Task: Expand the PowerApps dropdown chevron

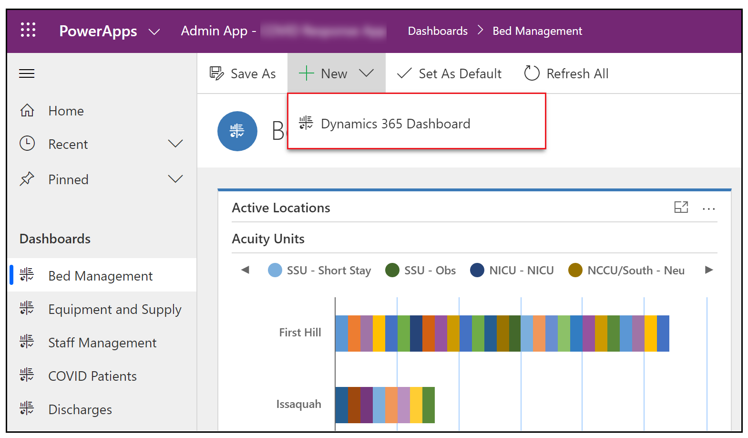Action: tap(154, 32)
